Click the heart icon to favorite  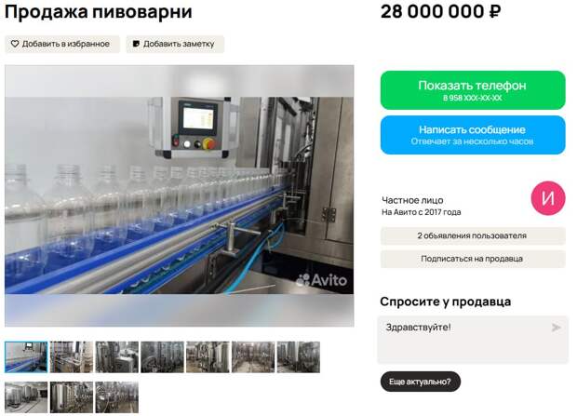(x=15, y=44)
